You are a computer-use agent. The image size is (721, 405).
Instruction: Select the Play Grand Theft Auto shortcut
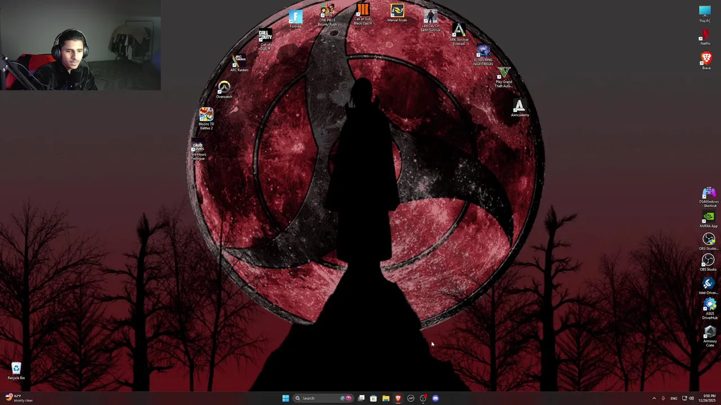pos(504,78)
